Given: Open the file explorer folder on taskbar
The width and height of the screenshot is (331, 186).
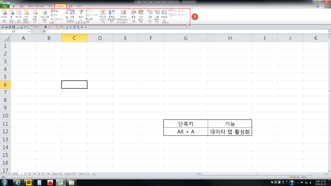Looking at the screenshot, I should point(71,182).
